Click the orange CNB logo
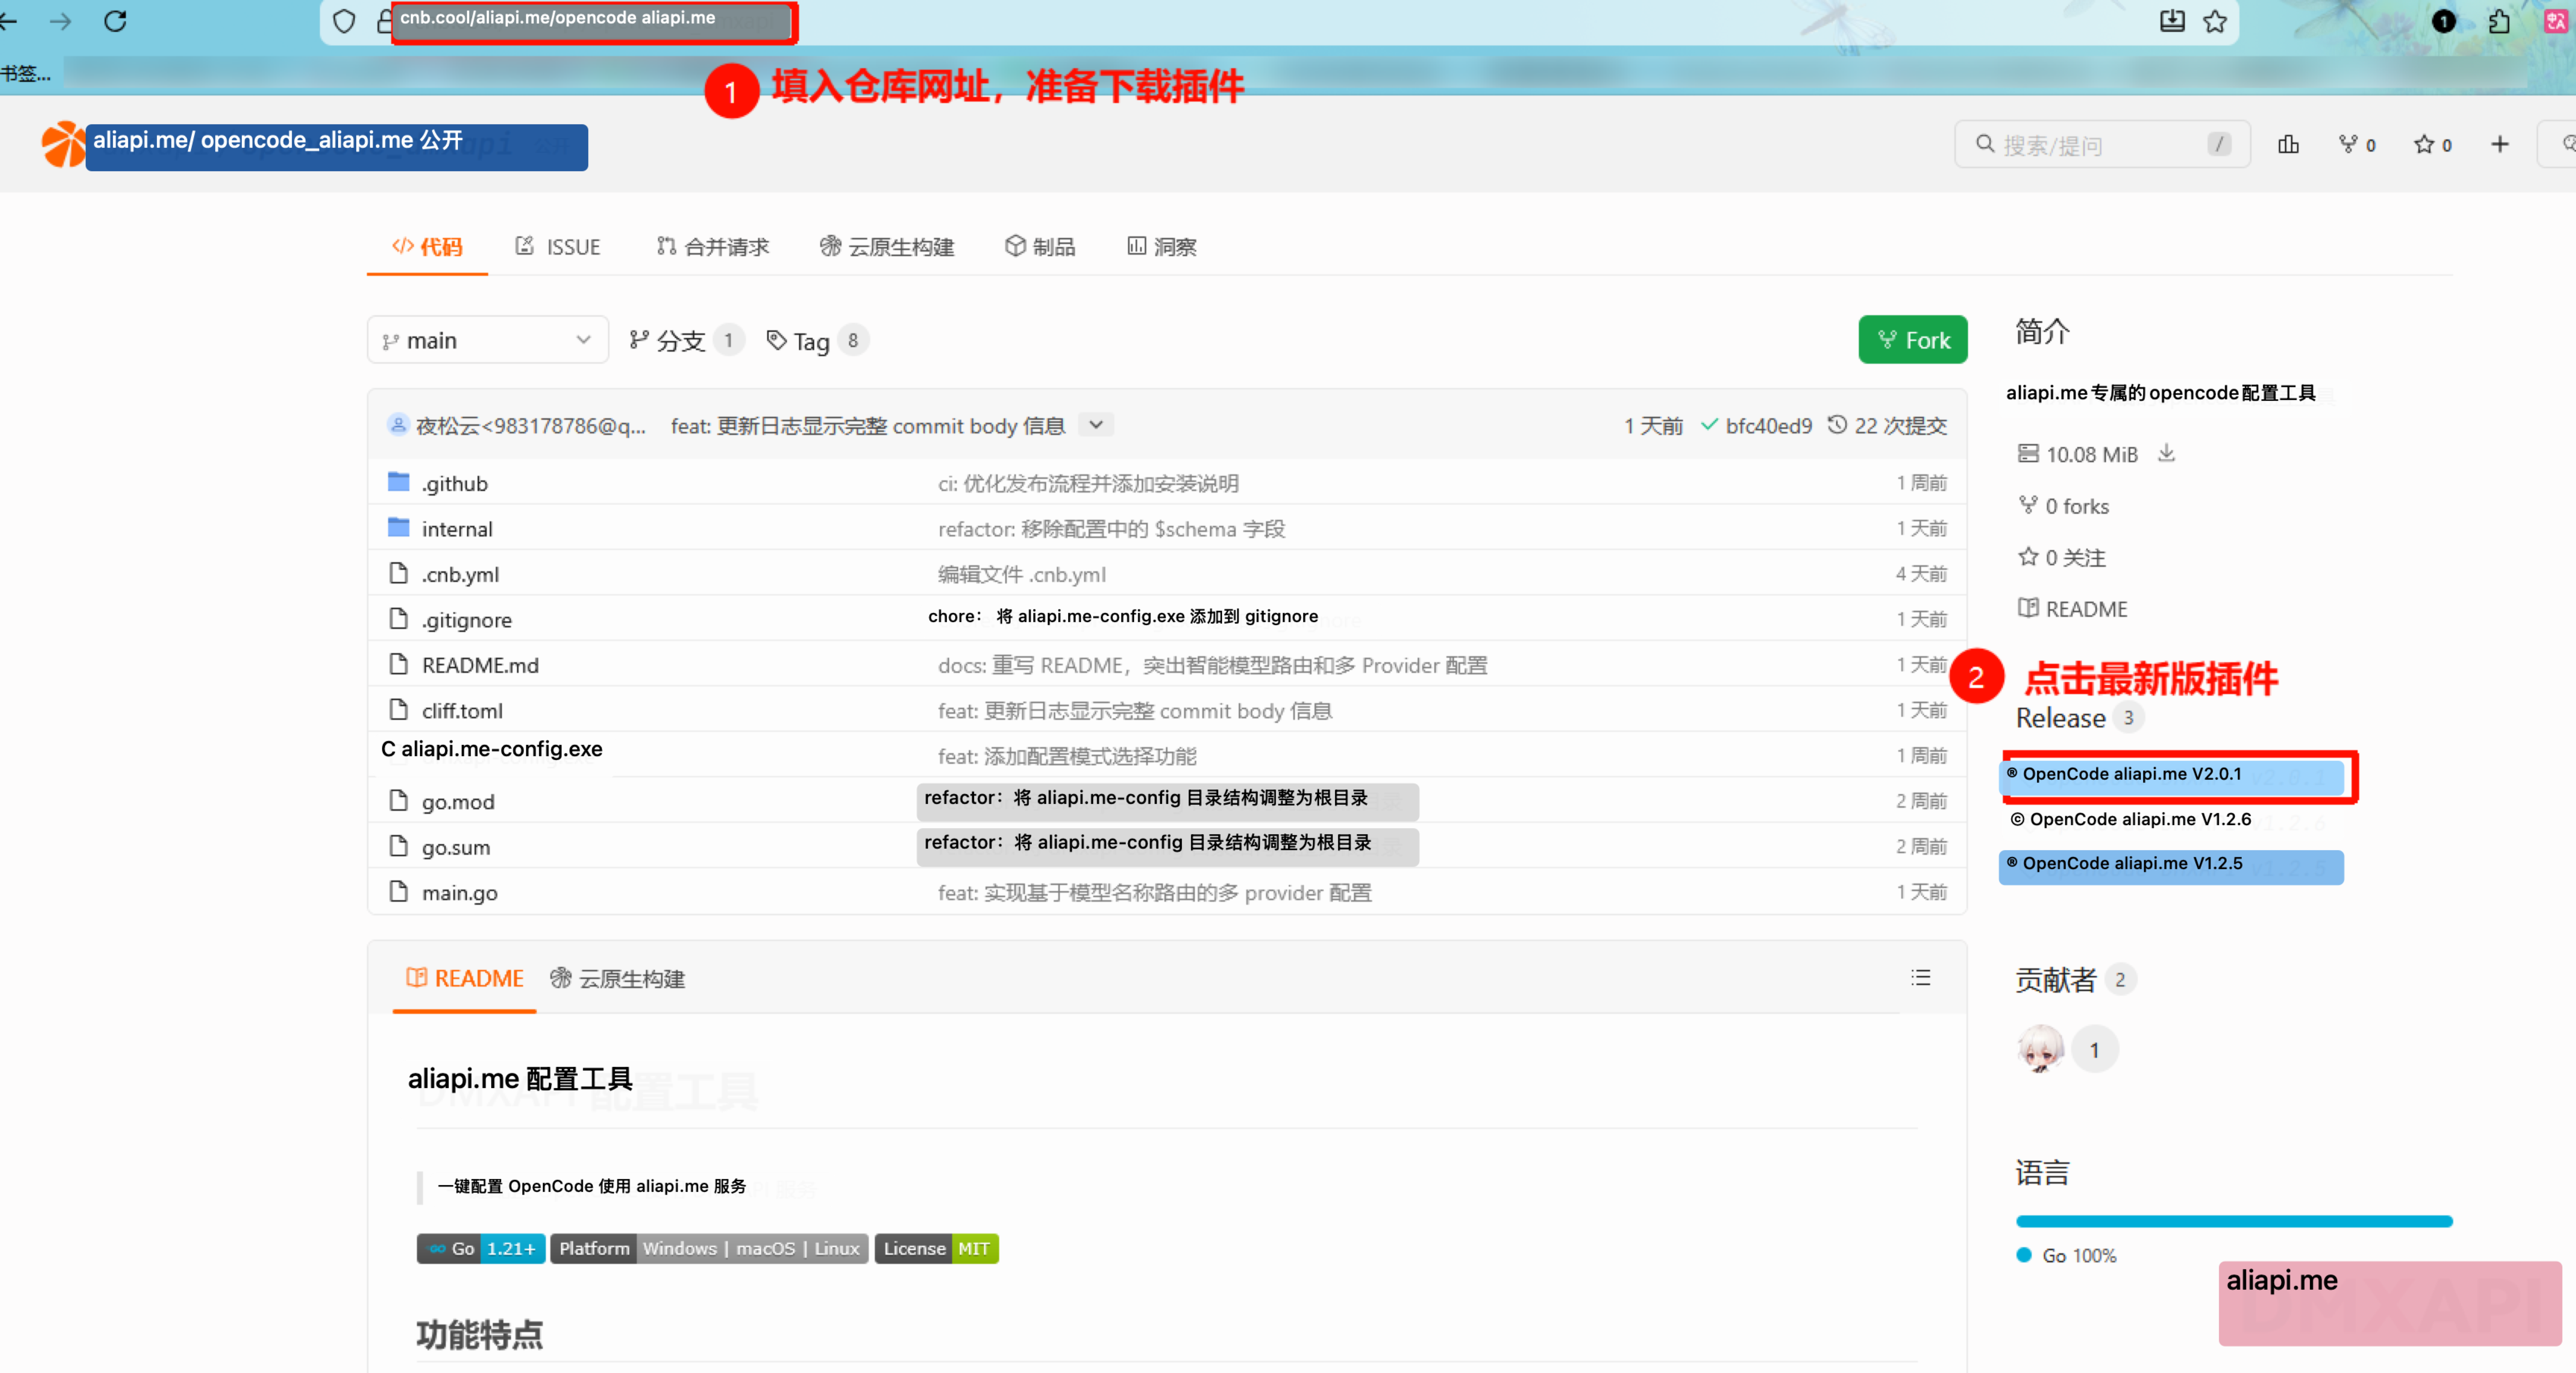Viewport: 2576px width, 1373px height. tap(64, 145)
